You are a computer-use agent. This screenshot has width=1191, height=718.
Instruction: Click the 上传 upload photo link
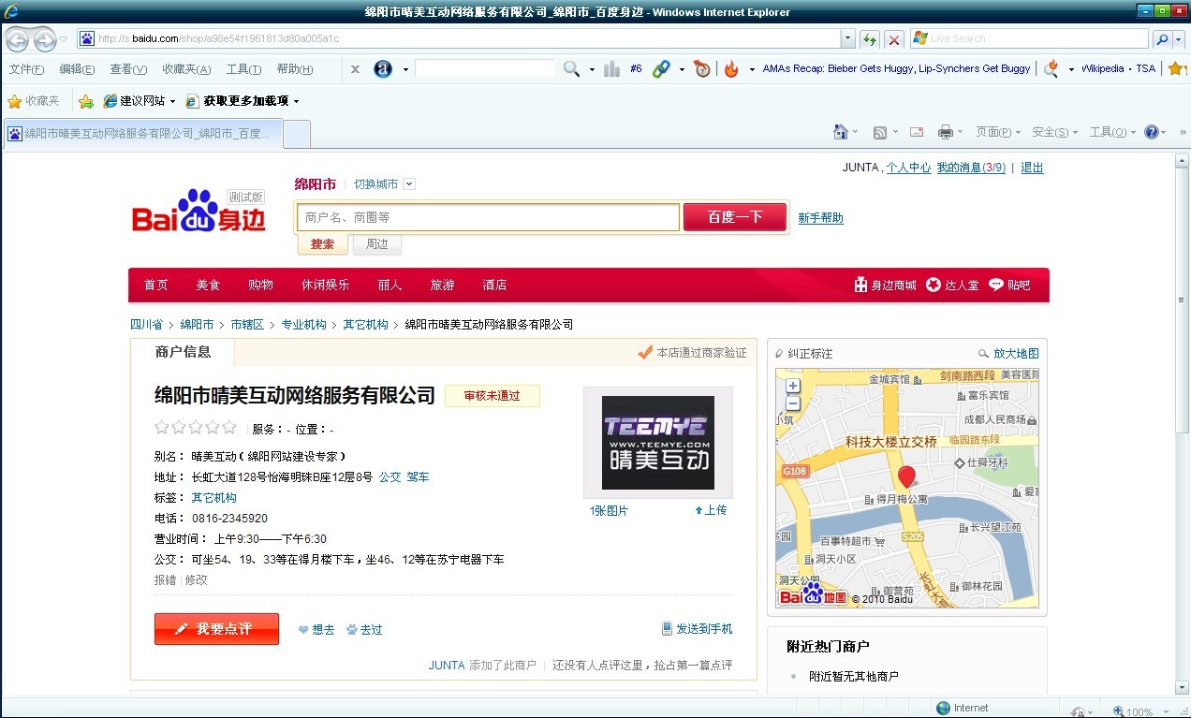[711, 510]
